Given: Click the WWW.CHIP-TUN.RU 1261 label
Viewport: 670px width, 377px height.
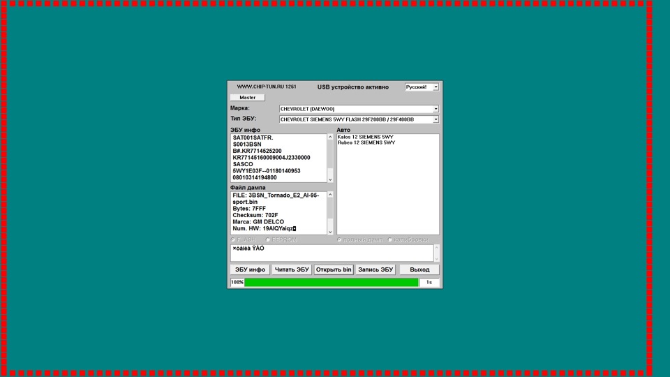Looking at the screenshot, I should coord(267,87).
